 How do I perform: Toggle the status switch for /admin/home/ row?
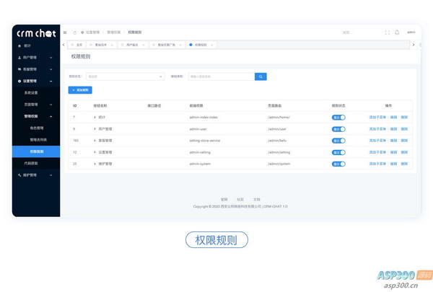coord(338,118)
